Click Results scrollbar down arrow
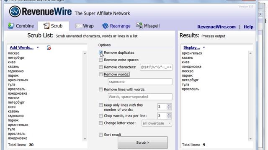This screenshot has height=150, width=268. pos(250,139)
